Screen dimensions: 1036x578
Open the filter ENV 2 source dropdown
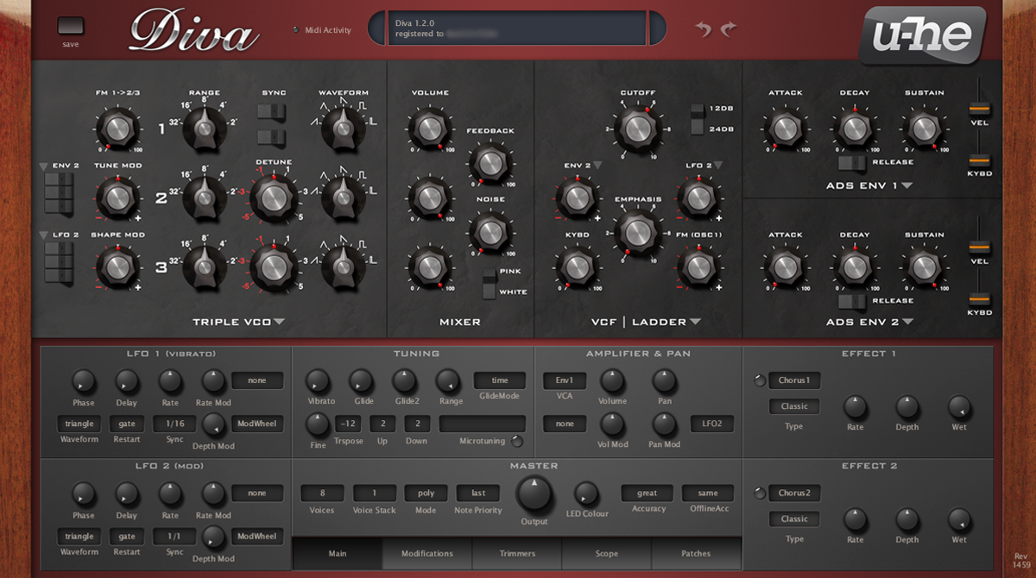pos(597,166)
